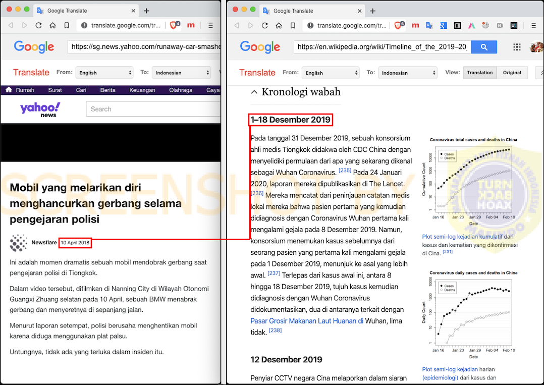The height and width of the screenshot is (385, 544).
Task: Bookmark the page in the left window
Action: [67, 25]
